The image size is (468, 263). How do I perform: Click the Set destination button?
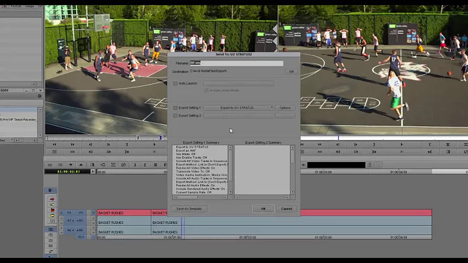click(x=291, y=72)
